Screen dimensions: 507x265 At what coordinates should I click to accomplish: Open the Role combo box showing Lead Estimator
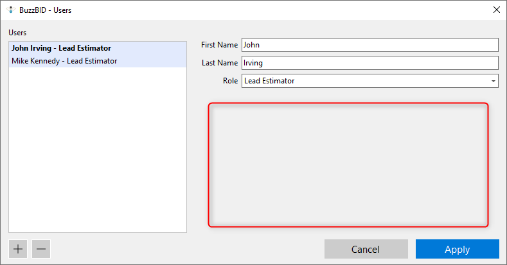click(365, 81)
